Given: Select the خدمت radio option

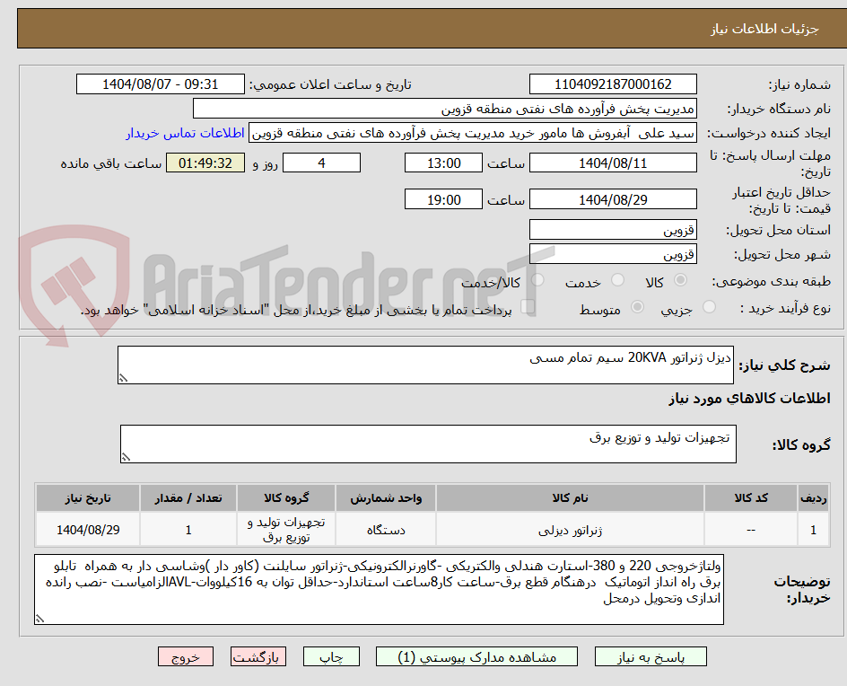Looking at the screenshot, I should point(617,280).
